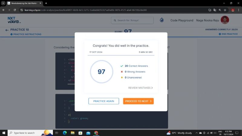
Task: Go back using the Practice 10 arrow
Action: tap(7, 30)
